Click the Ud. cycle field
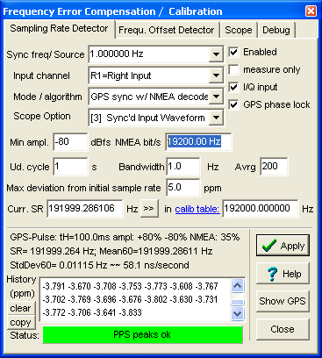Viewport: 322px width, 358px height. click(x=70, y=167)
